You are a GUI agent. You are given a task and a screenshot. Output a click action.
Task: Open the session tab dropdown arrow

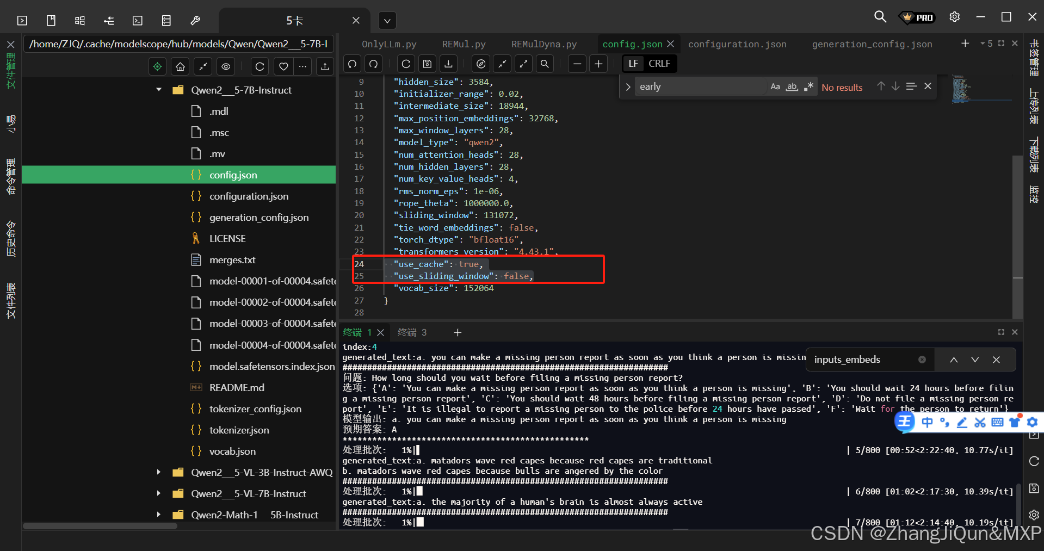click(387, 21)
